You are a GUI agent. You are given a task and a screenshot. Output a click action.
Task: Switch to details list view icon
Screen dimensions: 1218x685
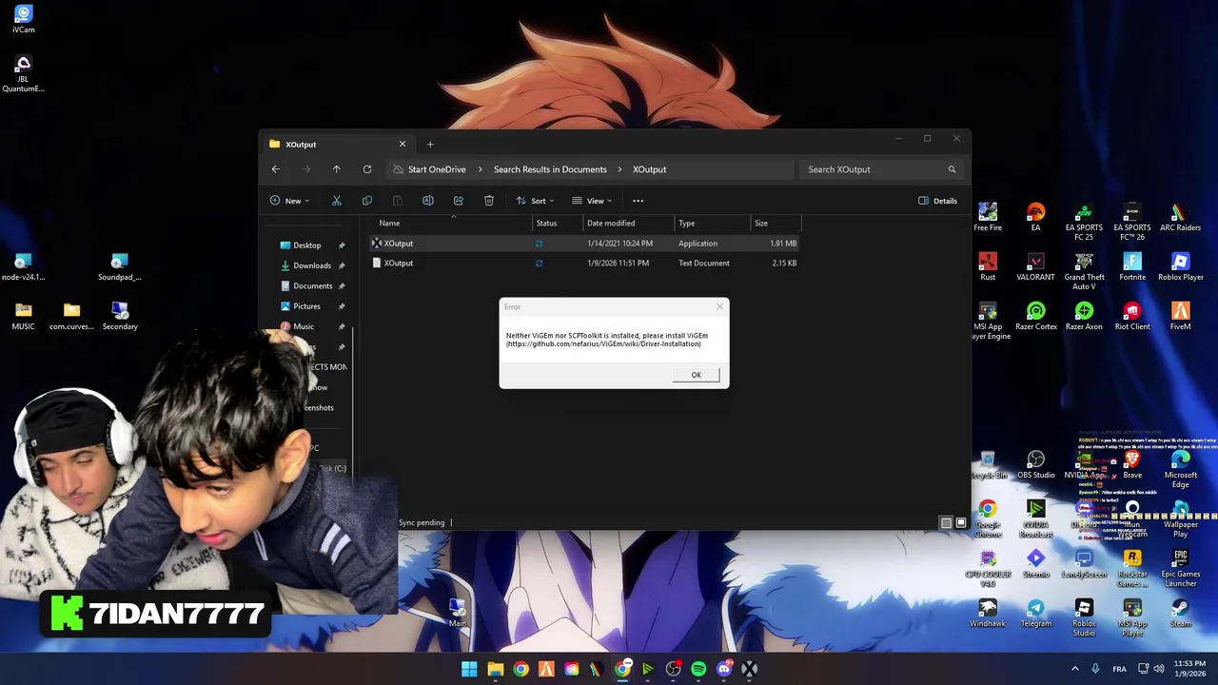click(x=946, y=522)
